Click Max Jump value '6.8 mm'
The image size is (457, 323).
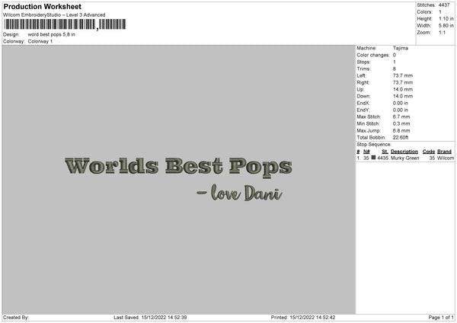pos(401,130)
